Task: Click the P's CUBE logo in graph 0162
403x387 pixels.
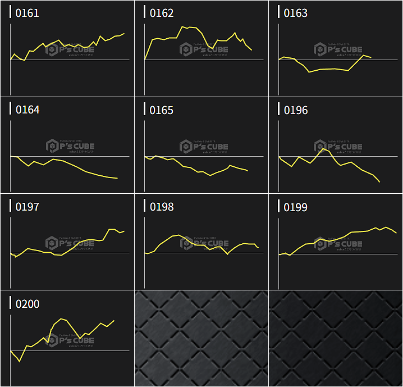Action: tap(204, 51)
